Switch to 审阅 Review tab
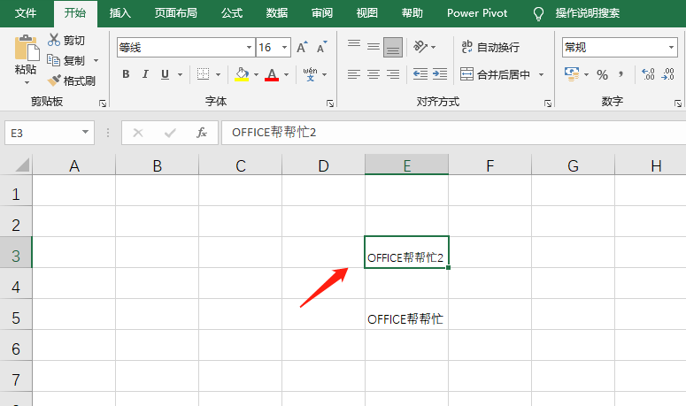The height and width of the screenshot is (406, 686). pos(322,13)
